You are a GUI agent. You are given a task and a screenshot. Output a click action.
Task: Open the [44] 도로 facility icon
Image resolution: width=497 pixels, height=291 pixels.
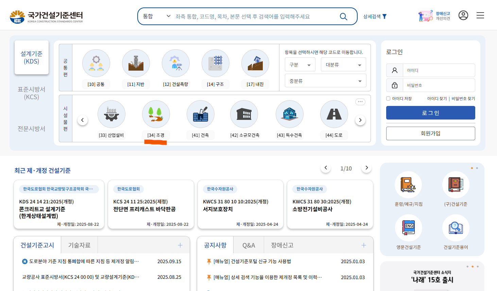(334, 114)
